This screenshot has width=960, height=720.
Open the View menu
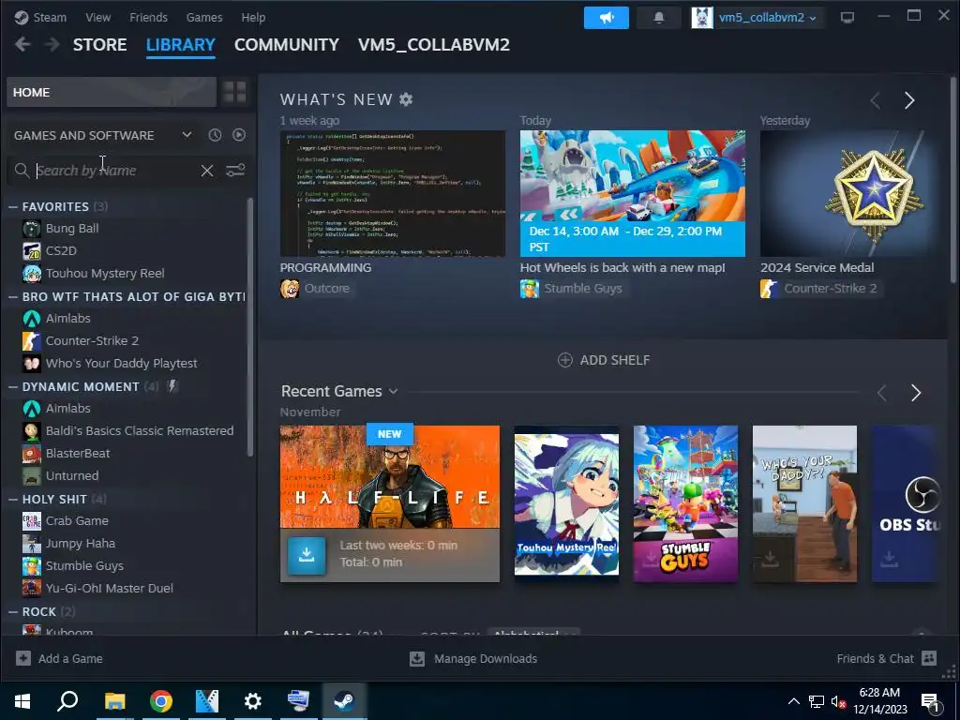[x=97, y=17]
